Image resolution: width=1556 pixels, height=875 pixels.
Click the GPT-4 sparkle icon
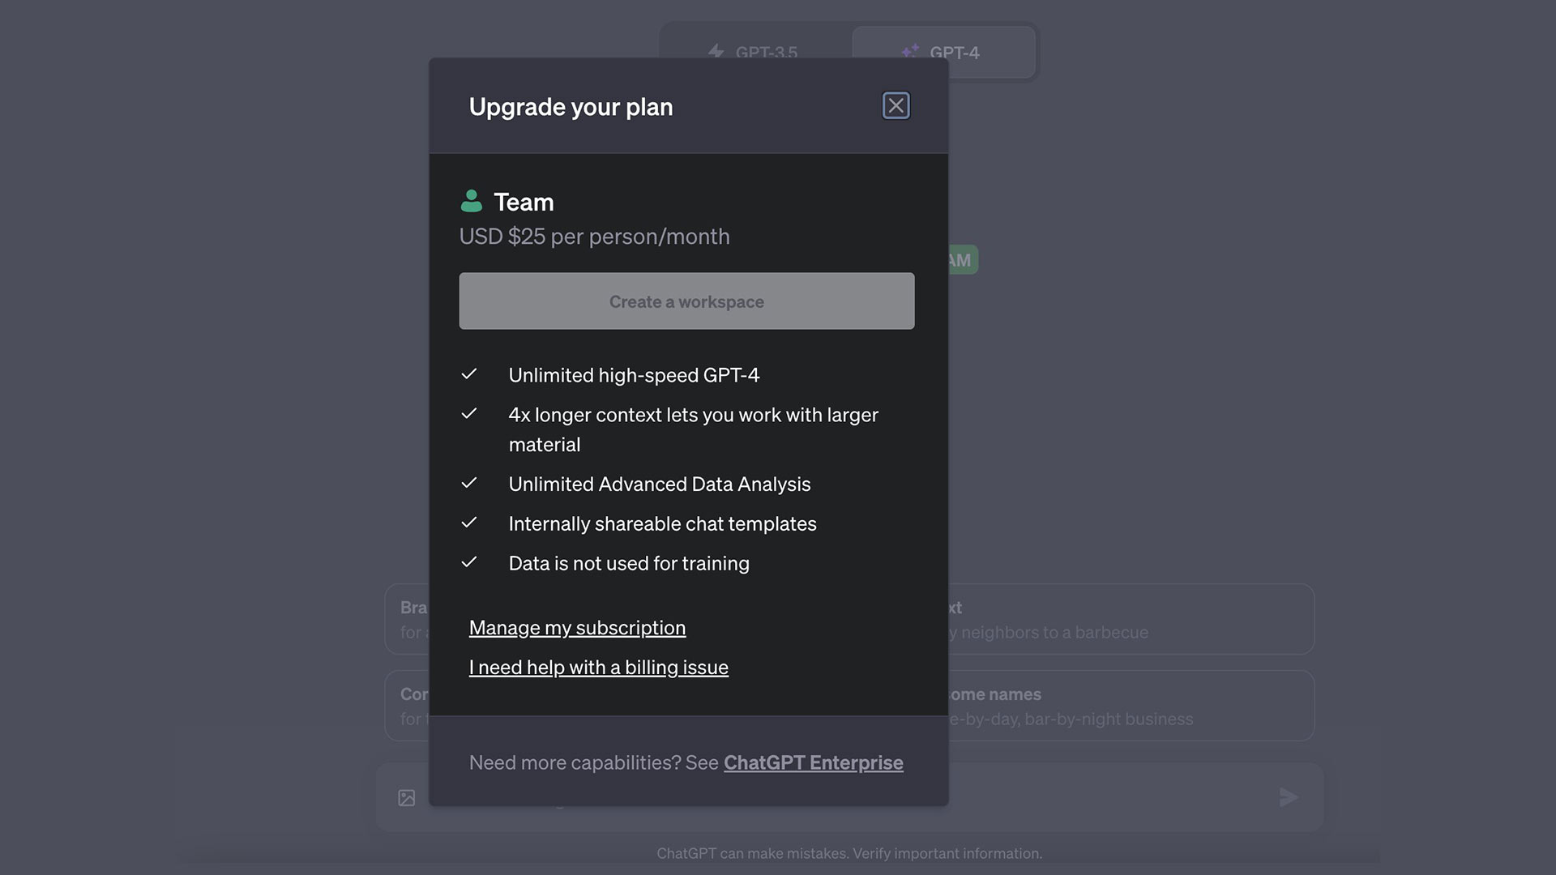910,51
